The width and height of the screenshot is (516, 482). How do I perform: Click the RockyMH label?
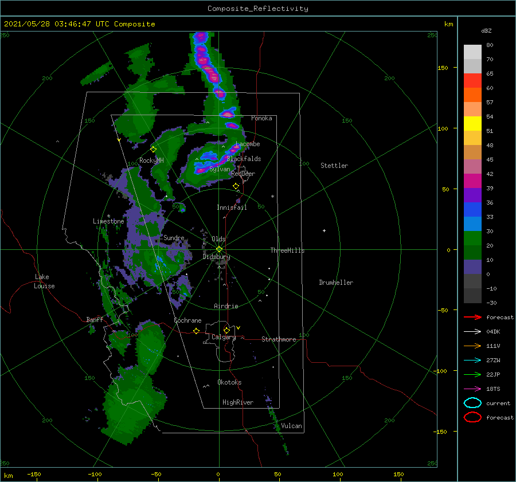(151, 160)
